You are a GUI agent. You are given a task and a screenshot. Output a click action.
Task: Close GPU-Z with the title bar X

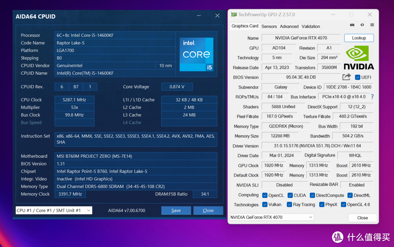click(370, 15)
